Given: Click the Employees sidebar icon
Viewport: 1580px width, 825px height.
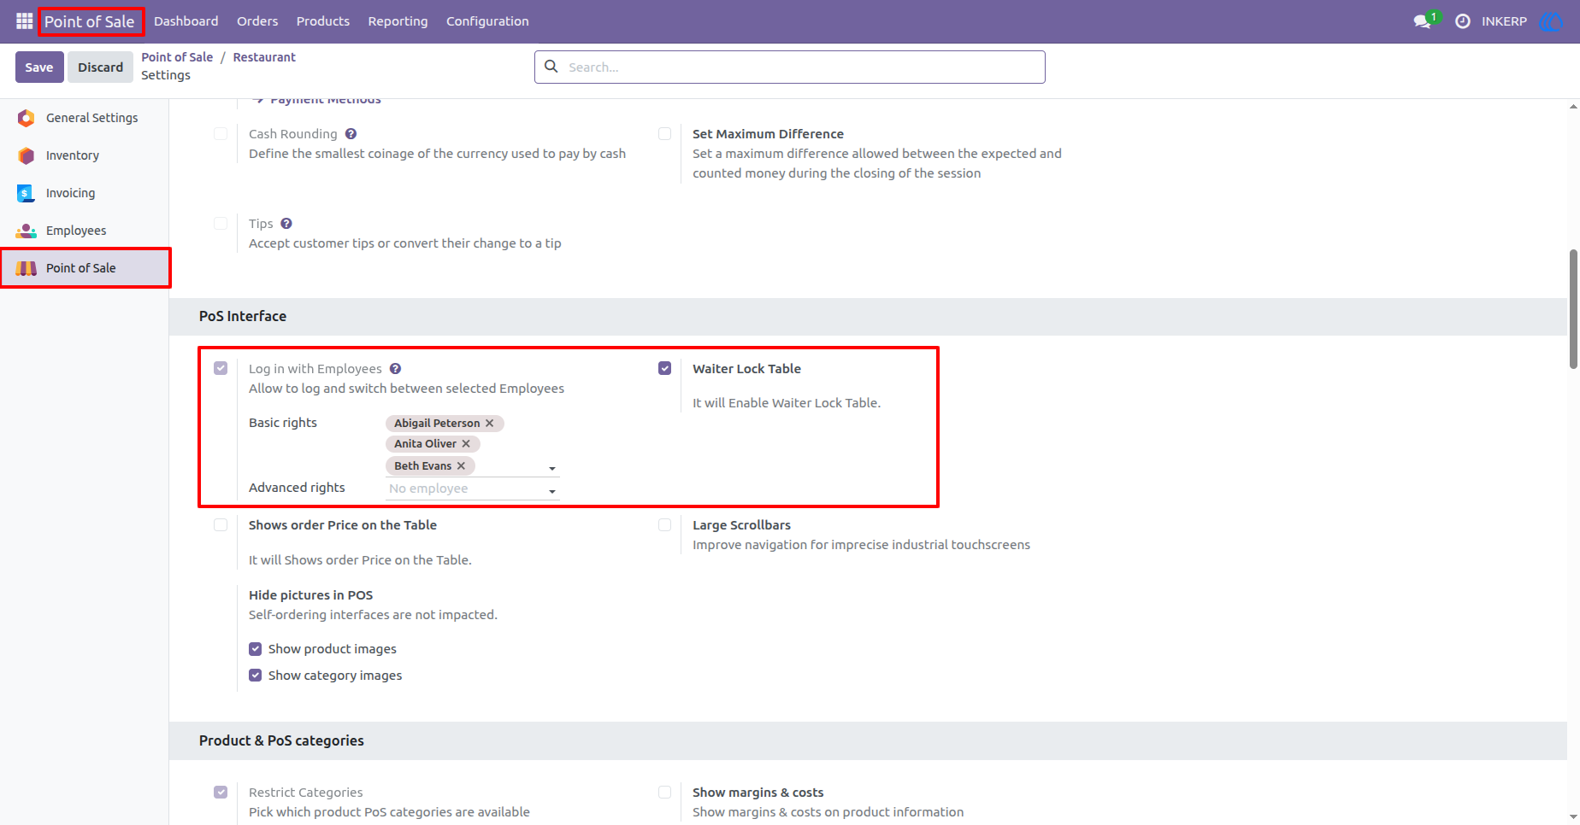Looking at the screenshot, I should click(x=27, y=231).
